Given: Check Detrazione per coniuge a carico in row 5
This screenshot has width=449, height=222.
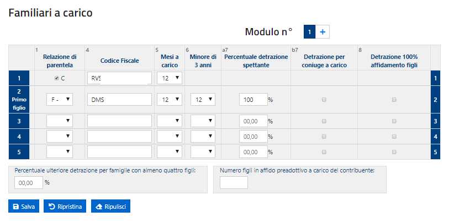Looking at the screenshot, I should pyautogui.click(x=324, y=152).
